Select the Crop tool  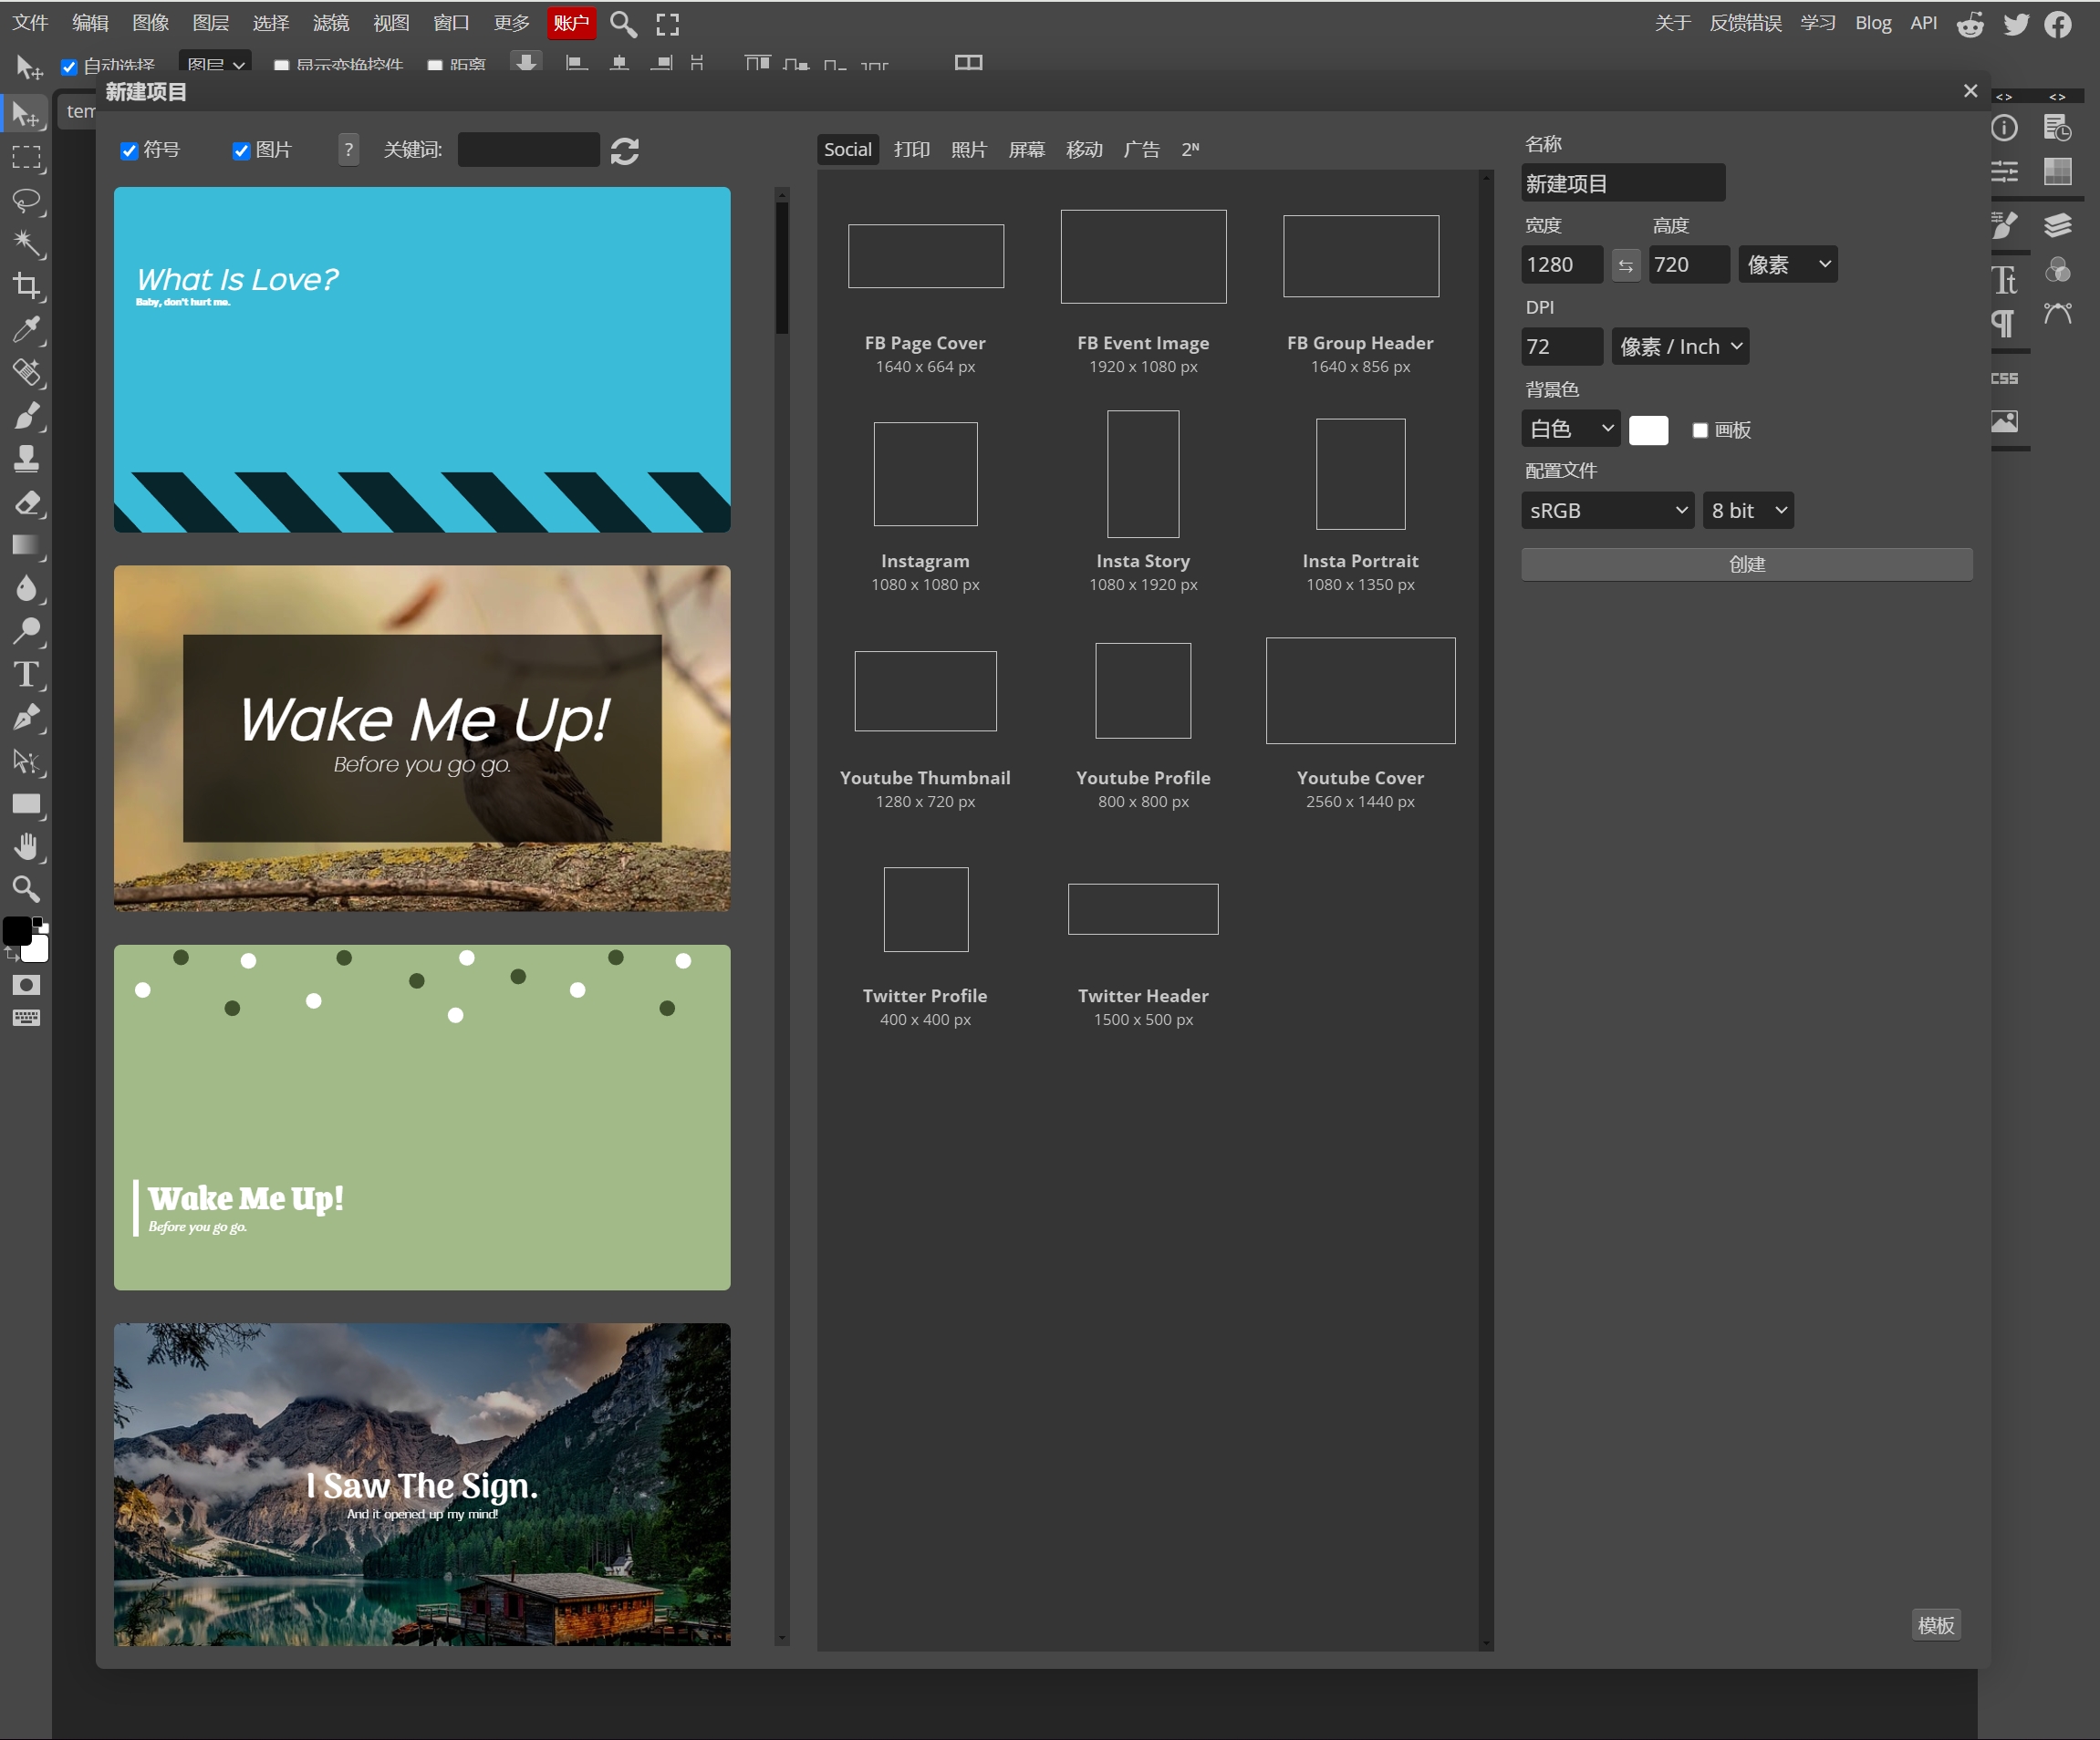tap(25, 285)
